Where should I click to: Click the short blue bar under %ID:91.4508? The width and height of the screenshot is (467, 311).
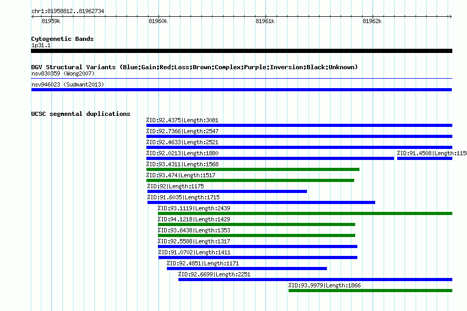click(424, 158)
